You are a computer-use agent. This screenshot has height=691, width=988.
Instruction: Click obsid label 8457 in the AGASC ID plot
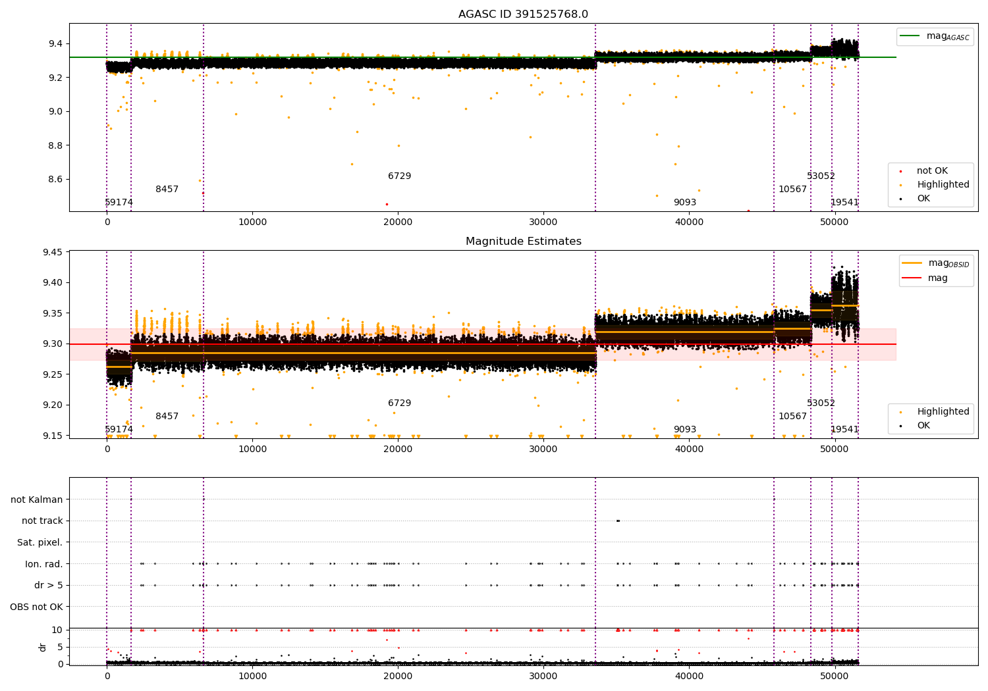click(167, 190)
